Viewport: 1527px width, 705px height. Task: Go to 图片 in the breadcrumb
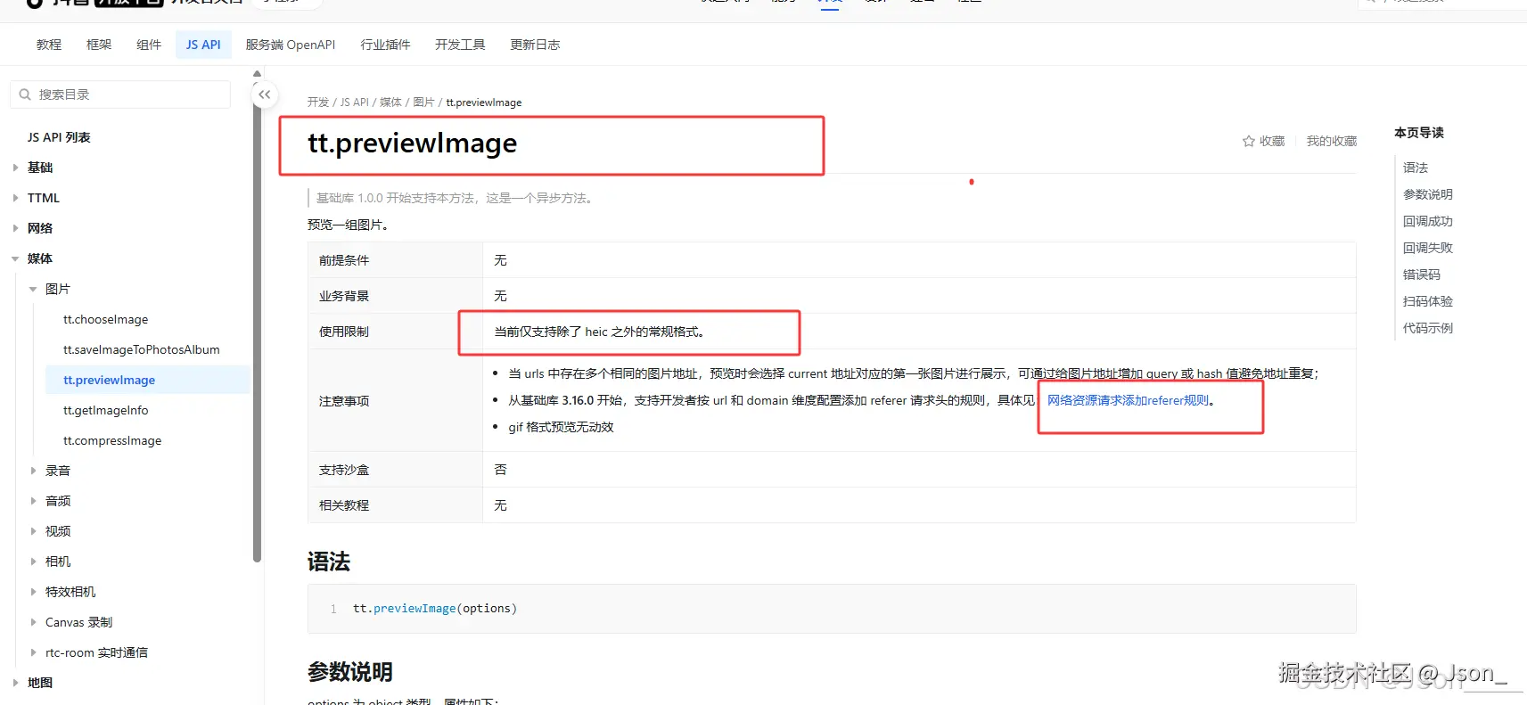423,102
